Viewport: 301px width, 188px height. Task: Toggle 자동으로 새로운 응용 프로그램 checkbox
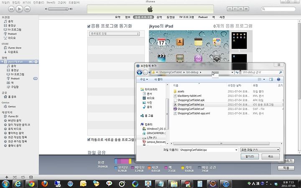click(89, 140)
